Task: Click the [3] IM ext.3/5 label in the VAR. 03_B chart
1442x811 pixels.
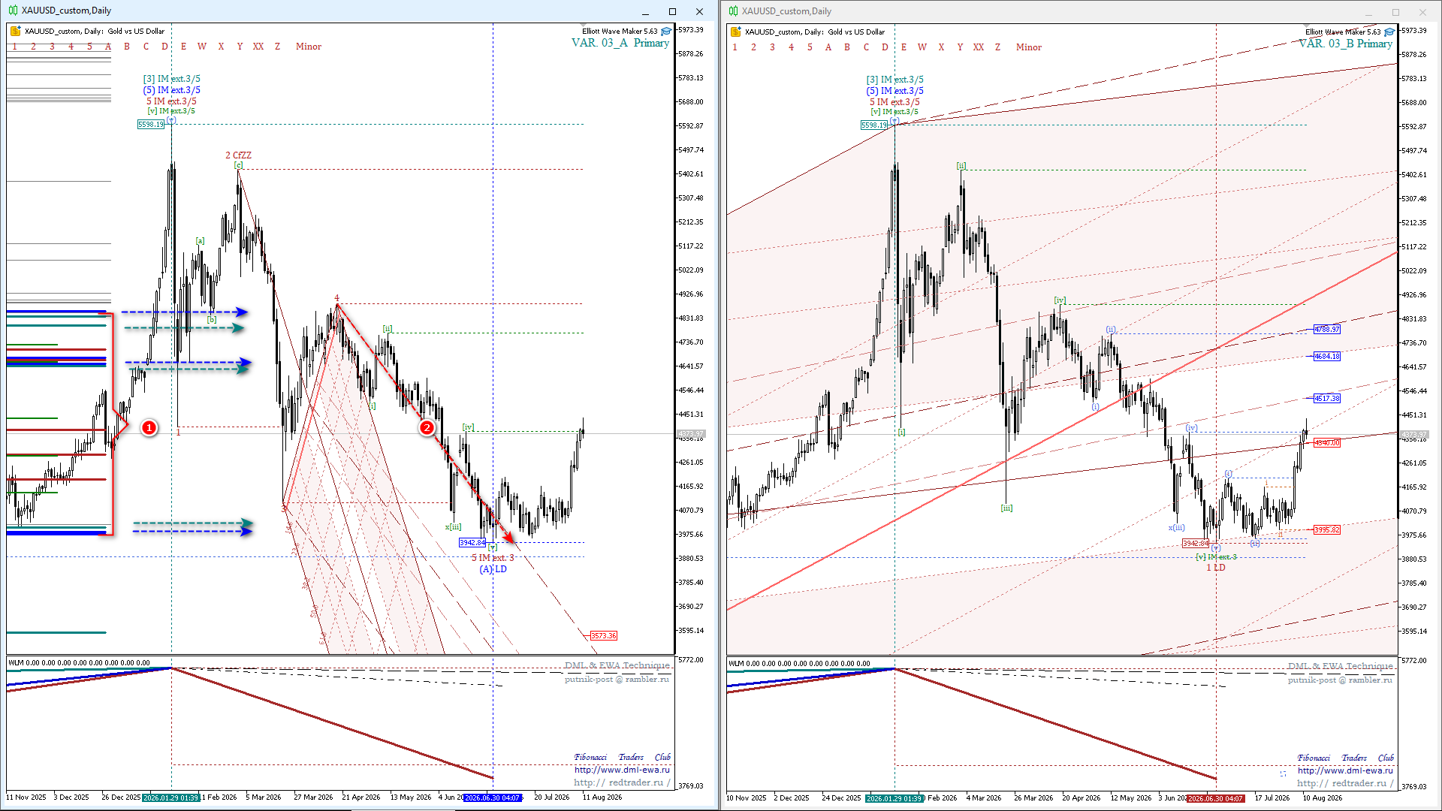Action: pyautogui.click(x=895, y=80)
